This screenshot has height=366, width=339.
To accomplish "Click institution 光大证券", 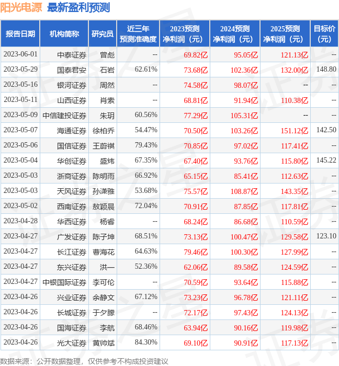I will (x=72, y=344).
